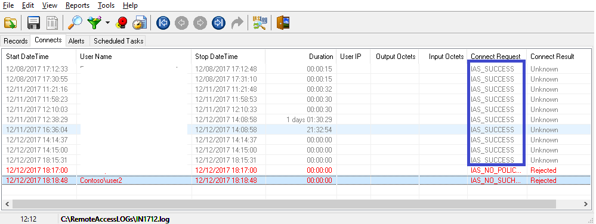Select row starting 12/11/2017 12:10:03
The height and width of the screenshot is (224, 596).
297,110
